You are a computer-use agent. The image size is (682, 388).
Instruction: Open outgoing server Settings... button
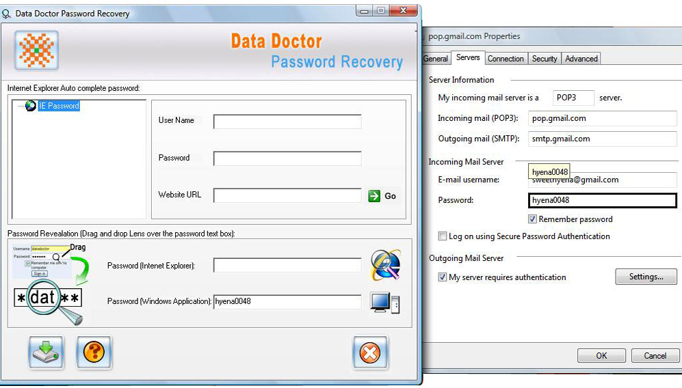click(x=646, y=277)
